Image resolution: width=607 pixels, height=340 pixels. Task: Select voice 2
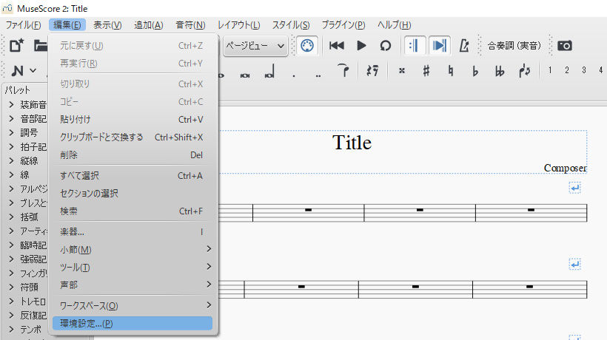[x=567, y=70]
